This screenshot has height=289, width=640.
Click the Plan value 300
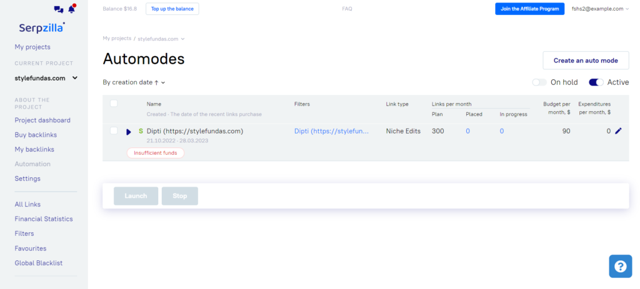pos(438,131)
